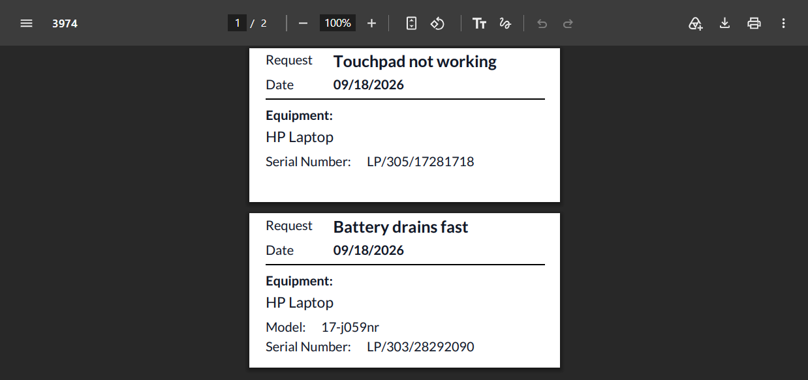Screen dimensions: 808x380
Task: Print the document
Action: pyautogui.click(x=754, y=23)
